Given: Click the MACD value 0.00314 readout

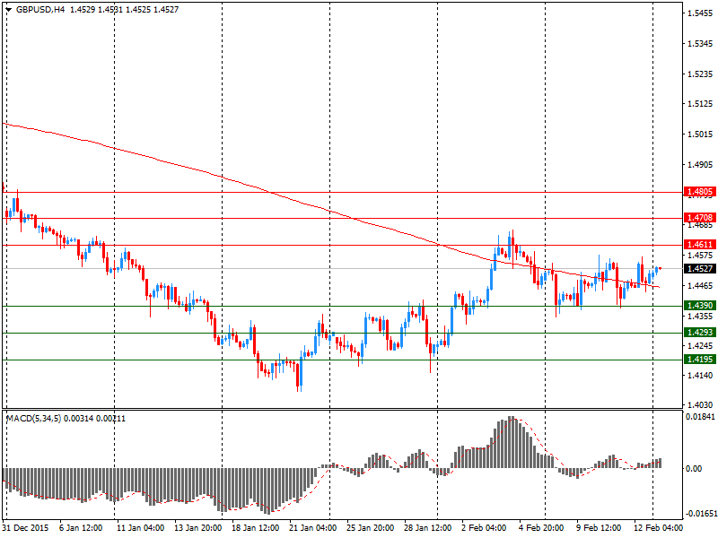Looking at the screenshot, I should click(79, 419).
